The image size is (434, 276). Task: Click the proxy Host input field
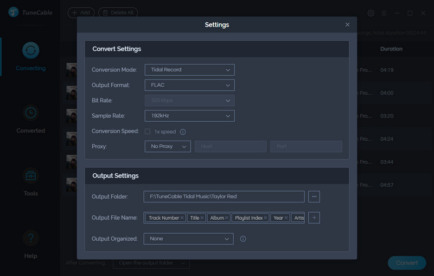[231, 146]
